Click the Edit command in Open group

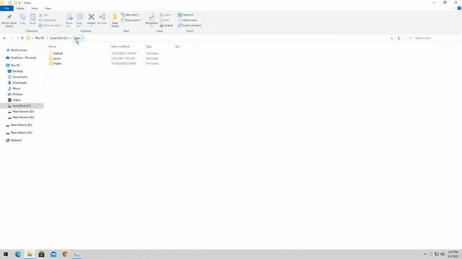click(165, 20)
